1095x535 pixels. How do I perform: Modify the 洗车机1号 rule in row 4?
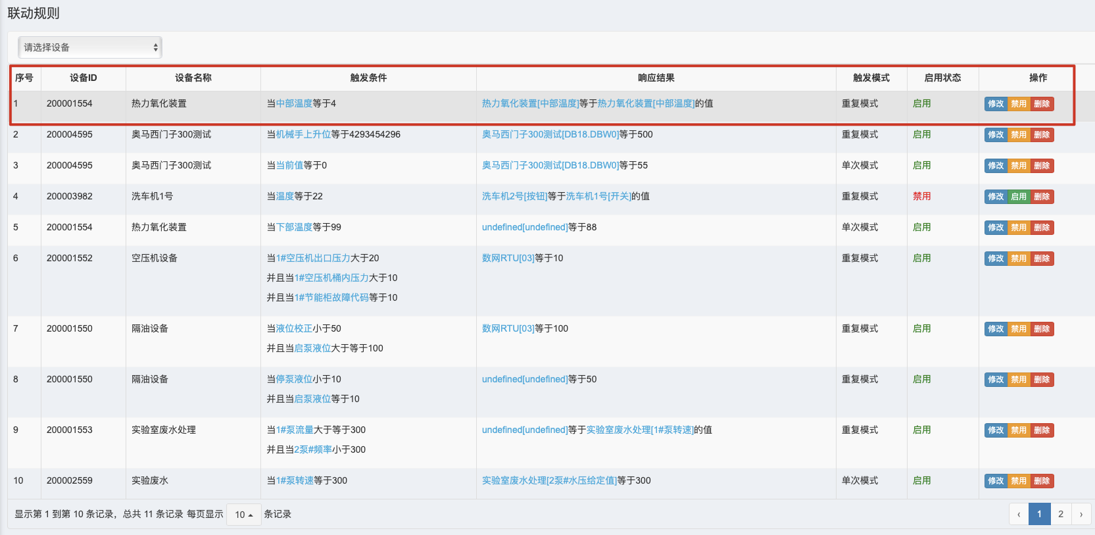click(x=996, y=197)
